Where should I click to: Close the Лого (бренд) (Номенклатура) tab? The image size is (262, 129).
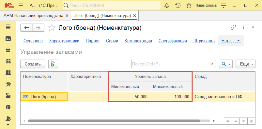[135, 16]
